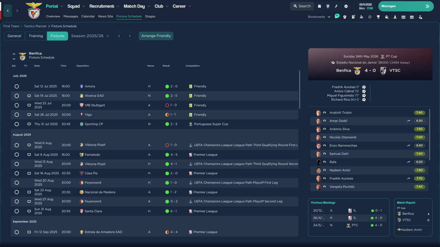Select the VfB Stuttgart fixture radio button
The image size is (440, 247).
click(x=16, y=105)
